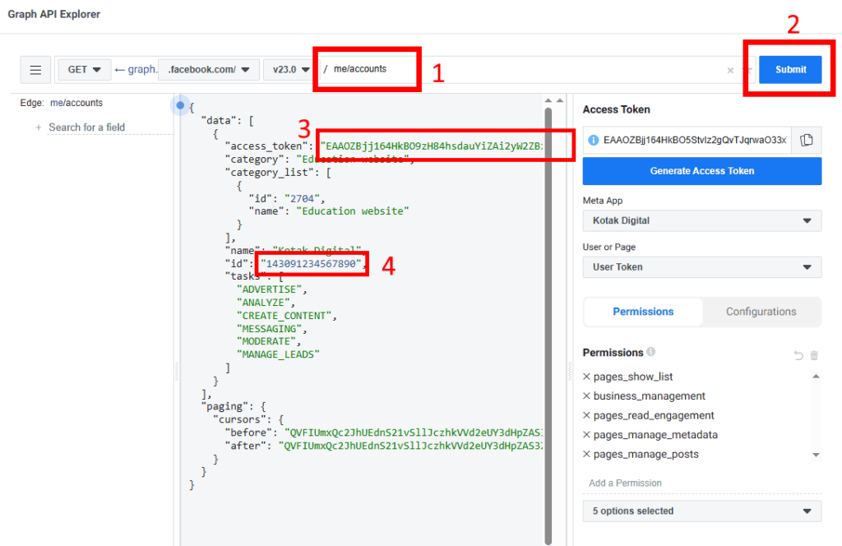842x546 pixels.
Task: Click the "category_list" key in the response
Action: tap(269, 173)
